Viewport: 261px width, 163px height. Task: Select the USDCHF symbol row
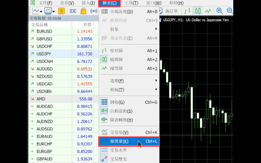point(64,46)
